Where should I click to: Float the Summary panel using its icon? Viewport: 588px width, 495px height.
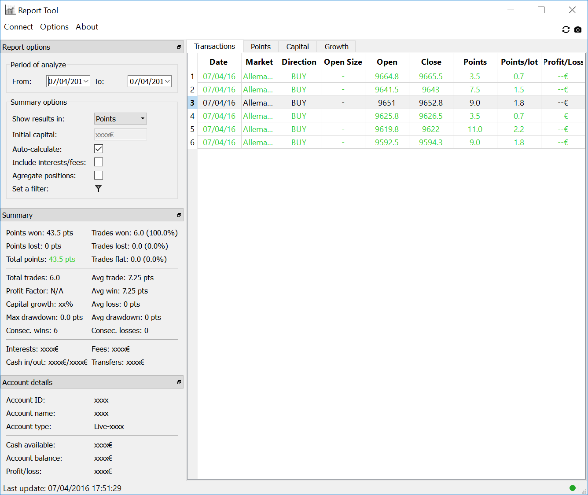(179, 215)
